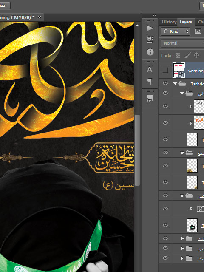Screen dimensions: 204x272
Task: Open the Styles fx panel icon
Action: 150,99
